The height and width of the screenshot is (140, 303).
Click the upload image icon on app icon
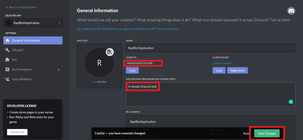pos(109,52)
